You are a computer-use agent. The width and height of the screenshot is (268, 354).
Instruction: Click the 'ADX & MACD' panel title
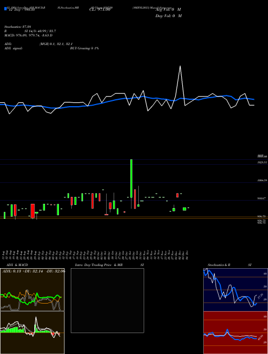(x=17, y=265)
